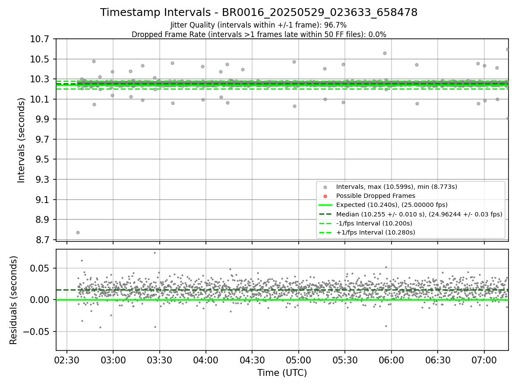518x388 pixels.
Task: Click the '06:30' x-axis tick label
Action: [x=438, y=360]
